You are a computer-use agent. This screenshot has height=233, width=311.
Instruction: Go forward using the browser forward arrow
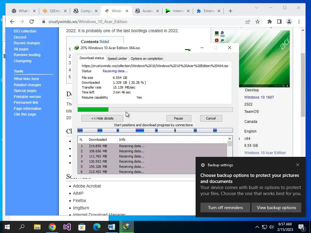click(x=22, y=22)
